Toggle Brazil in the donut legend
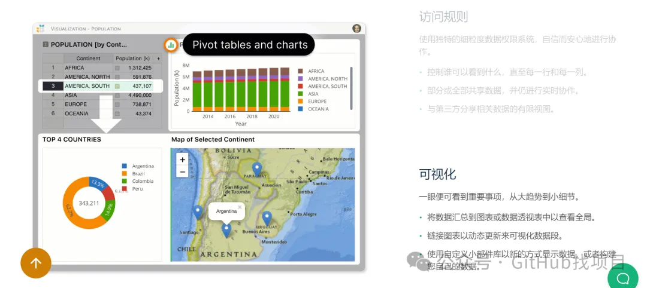647x288 pixels. point(133,174)
